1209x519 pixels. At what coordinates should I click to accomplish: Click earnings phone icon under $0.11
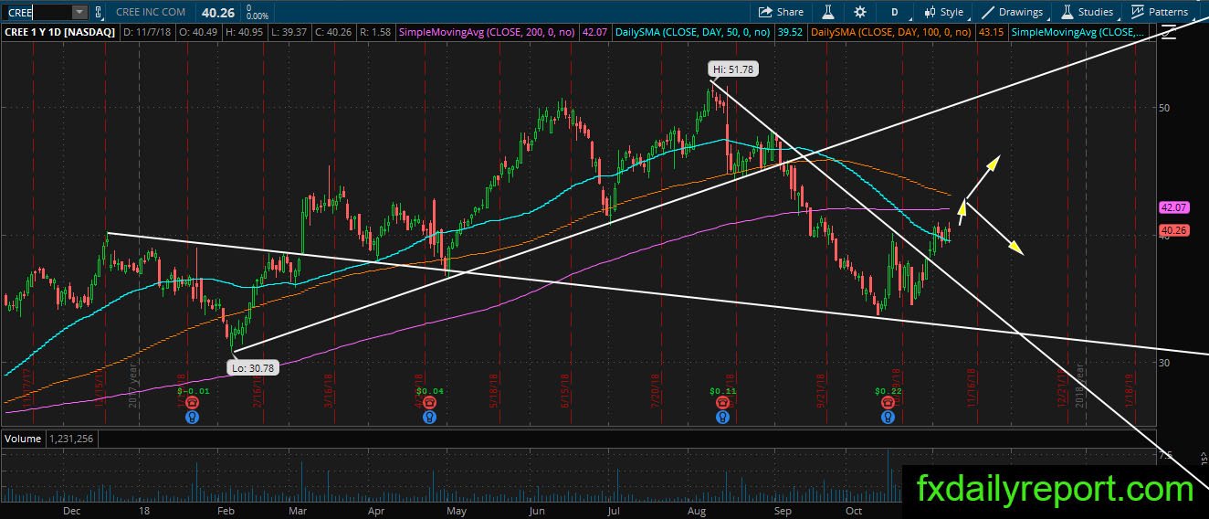coord(722,402)
